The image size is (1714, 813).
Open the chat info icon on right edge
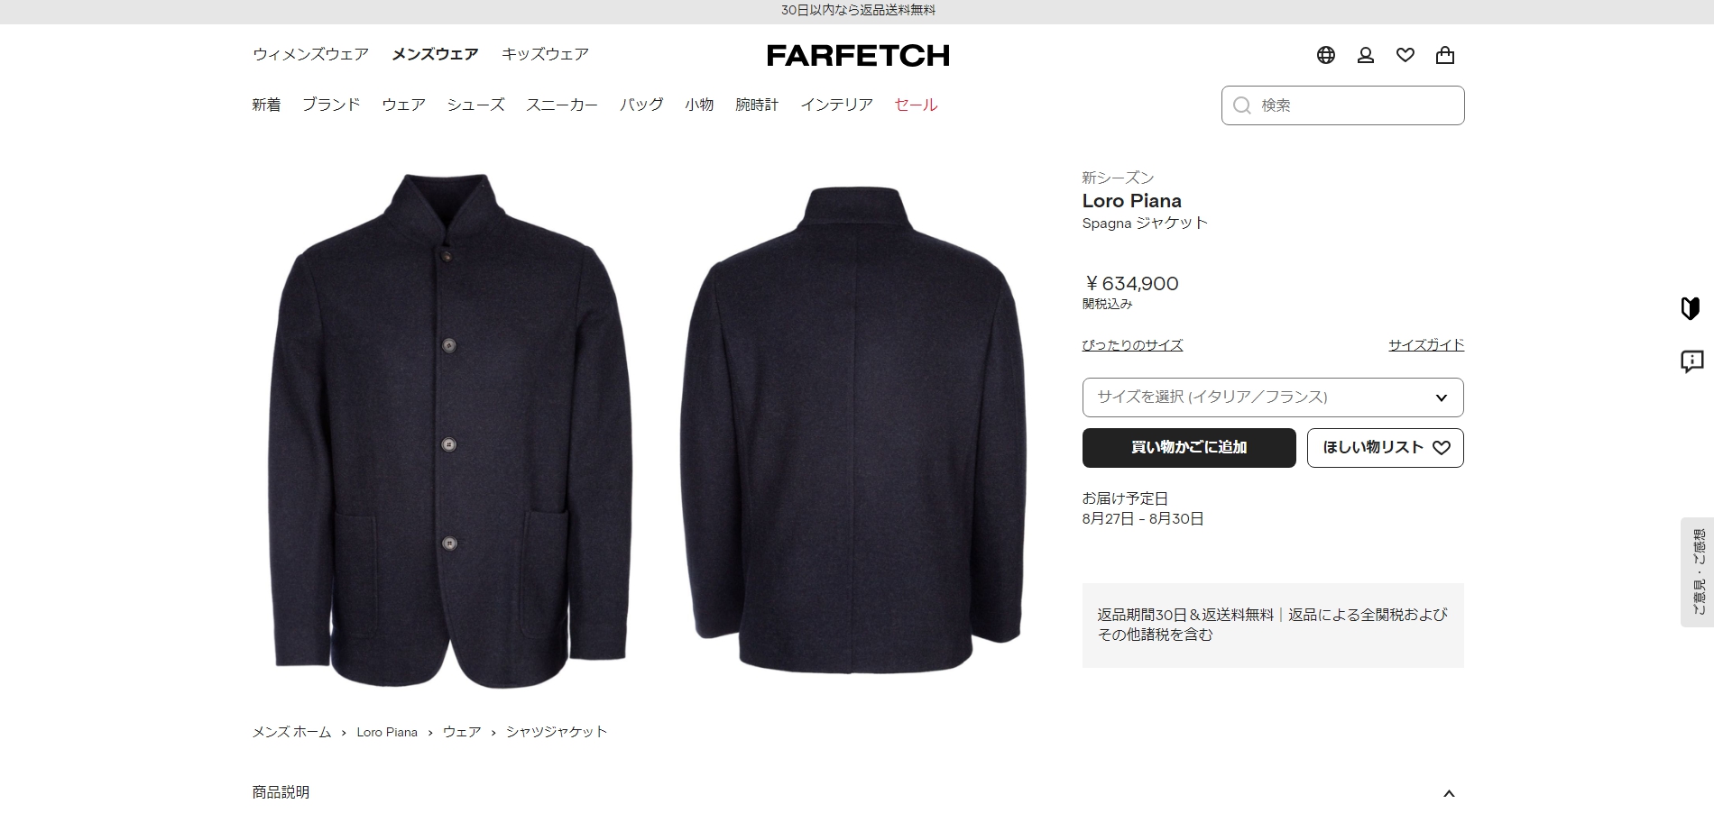(1691, 361)
